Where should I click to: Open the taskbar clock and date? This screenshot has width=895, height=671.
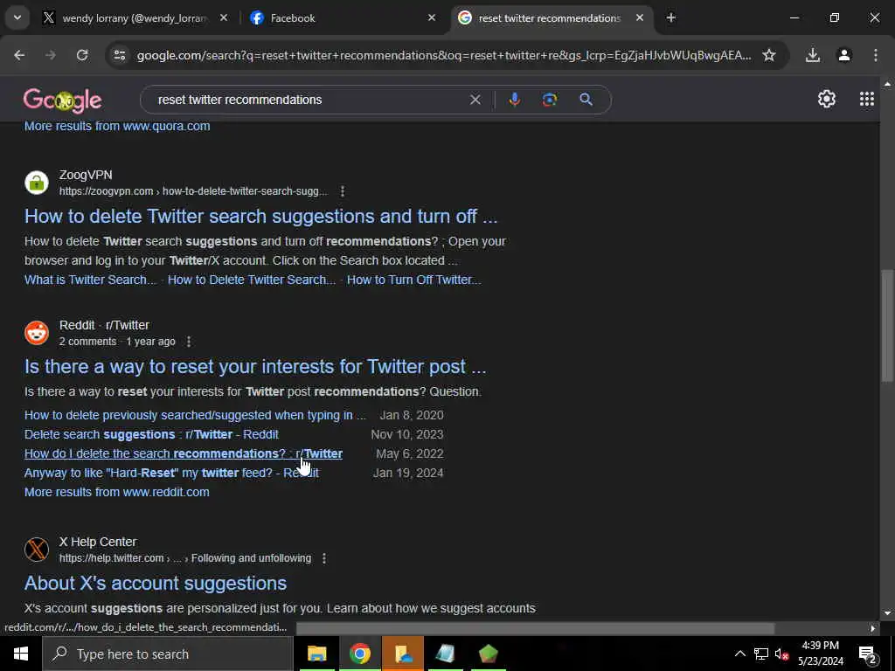coord(820,654)
